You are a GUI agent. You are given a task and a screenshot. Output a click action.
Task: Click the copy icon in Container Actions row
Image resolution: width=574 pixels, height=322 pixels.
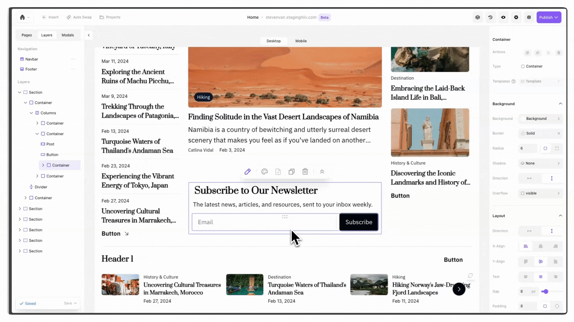click(x=527, y=53)
